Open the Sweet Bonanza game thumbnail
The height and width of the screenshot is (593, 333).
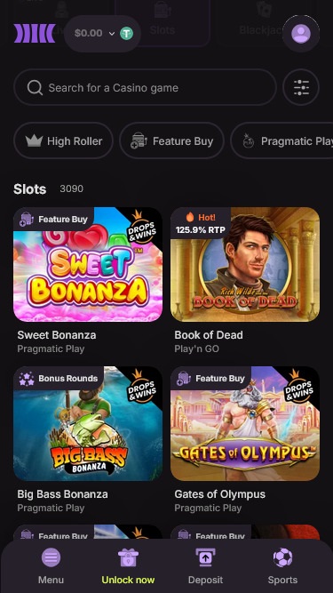point(88,264)
